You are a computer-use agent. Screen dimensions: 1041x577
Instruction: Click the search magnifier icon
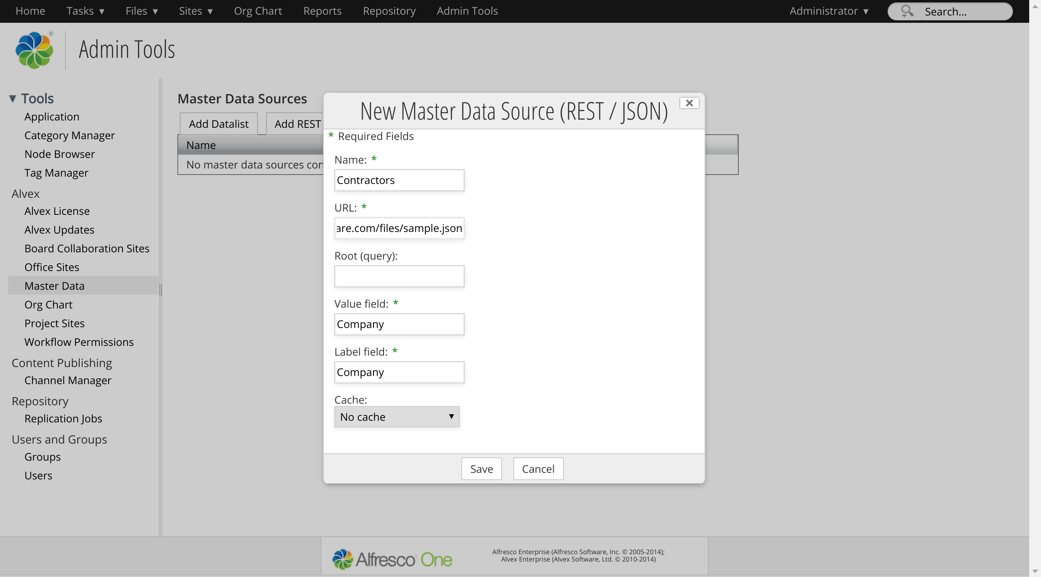click(x=907, y=11)
